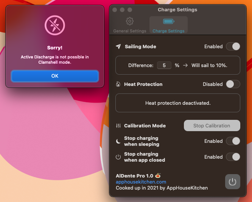Click the Heat Protection label
The image size is (252, 202).
(143, 84)
